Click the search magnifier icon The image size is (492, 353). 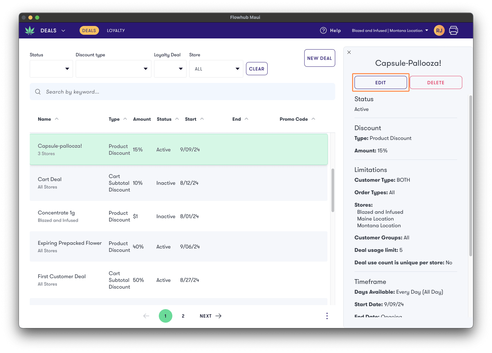click(x=38, y=92)
